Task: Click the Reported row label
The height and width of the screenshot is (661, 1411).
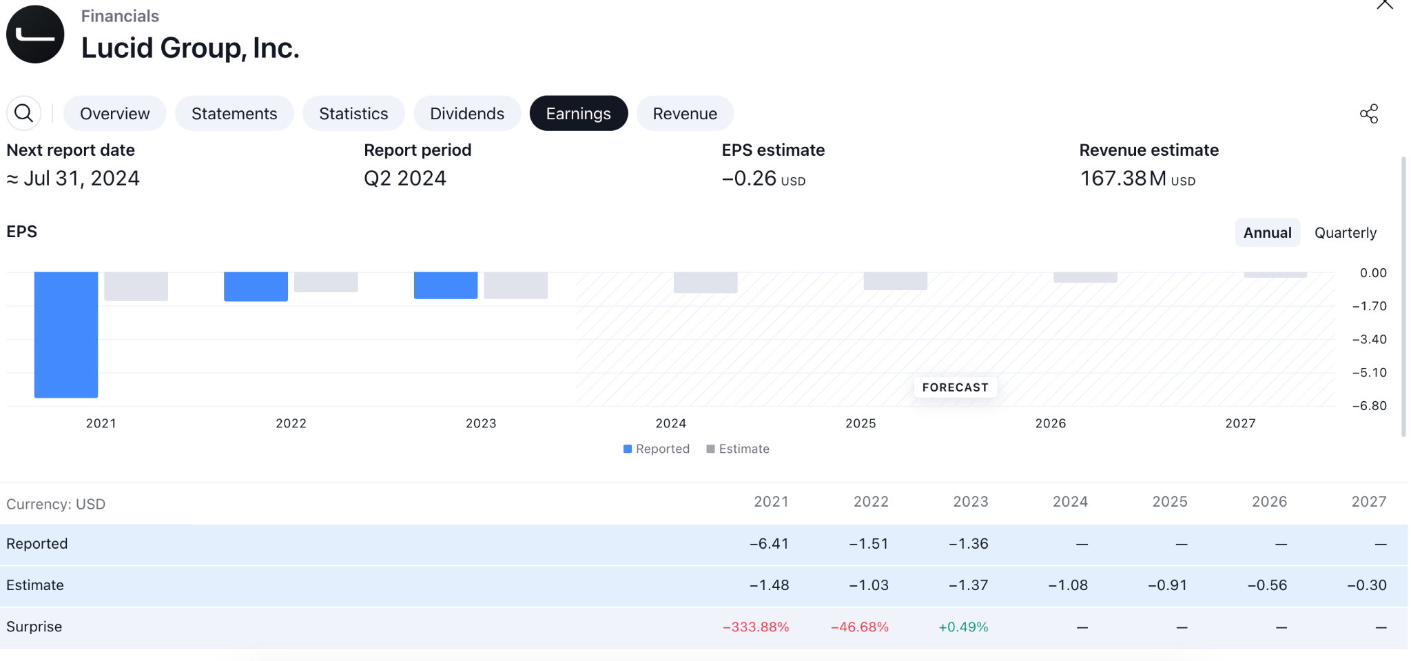Action: [x=37, y=544]
